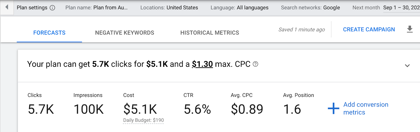Click the back arrow beside Plan settings
The height and width of the screenshot is (132, 420).
pos(7,7)
